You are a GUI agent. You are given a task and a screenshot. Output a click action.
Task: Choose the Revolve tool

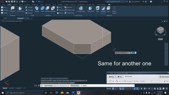(x=29, y=13)
